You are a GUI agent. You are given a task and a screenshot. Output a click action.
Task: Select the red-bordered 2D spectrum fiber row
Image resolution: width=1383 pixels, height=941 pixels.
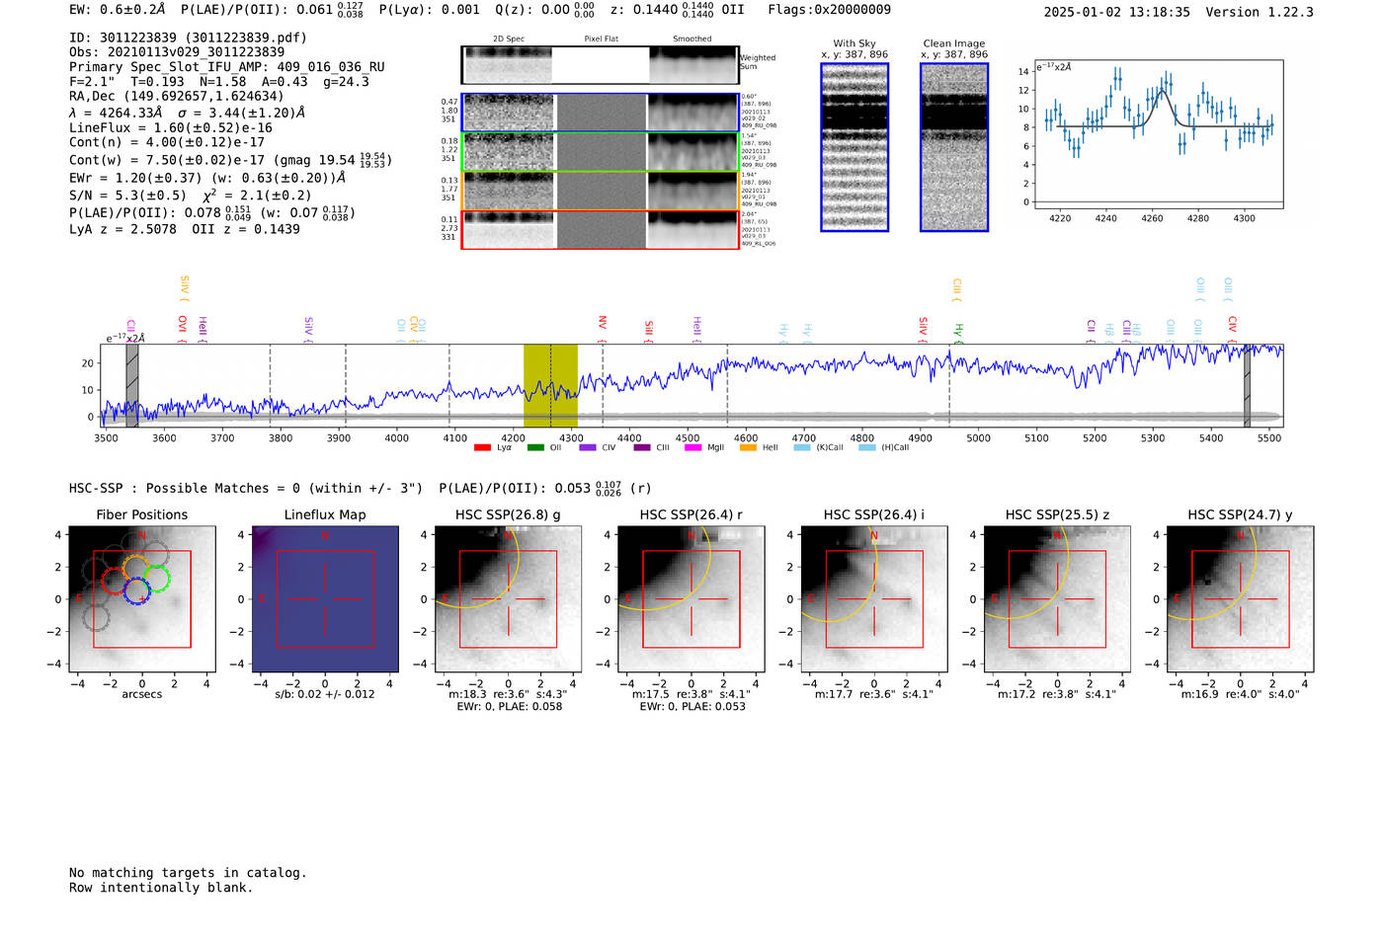coord(601,230)
